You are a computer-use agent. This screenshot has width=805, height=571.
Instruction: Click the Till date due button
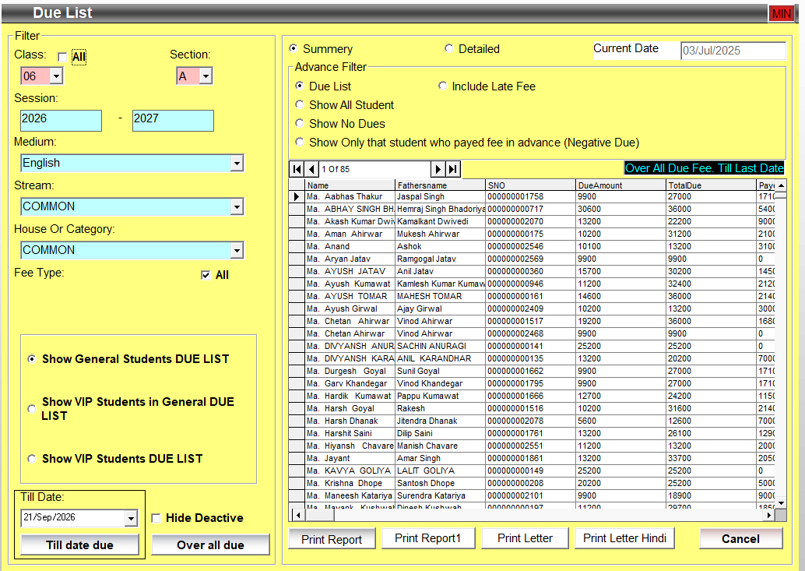coord(80,545)
